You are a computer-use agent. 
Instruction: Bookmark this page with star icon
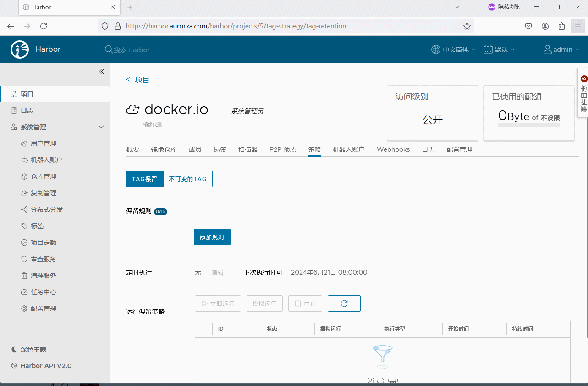pos(467,26)
